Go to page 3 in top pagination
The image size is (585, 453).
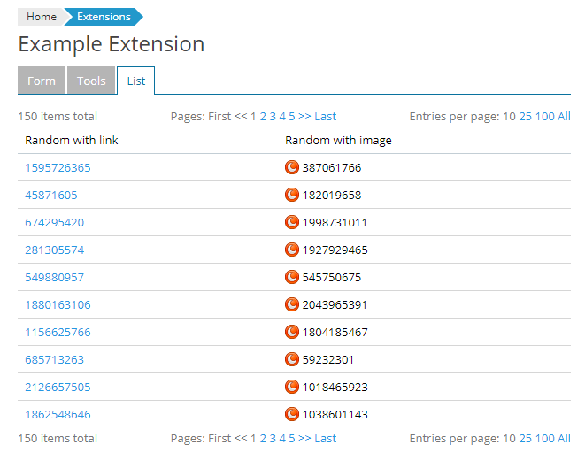tap(273, 116)
